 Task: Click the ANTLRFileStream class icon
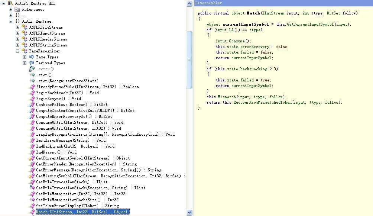pos(24,27)
